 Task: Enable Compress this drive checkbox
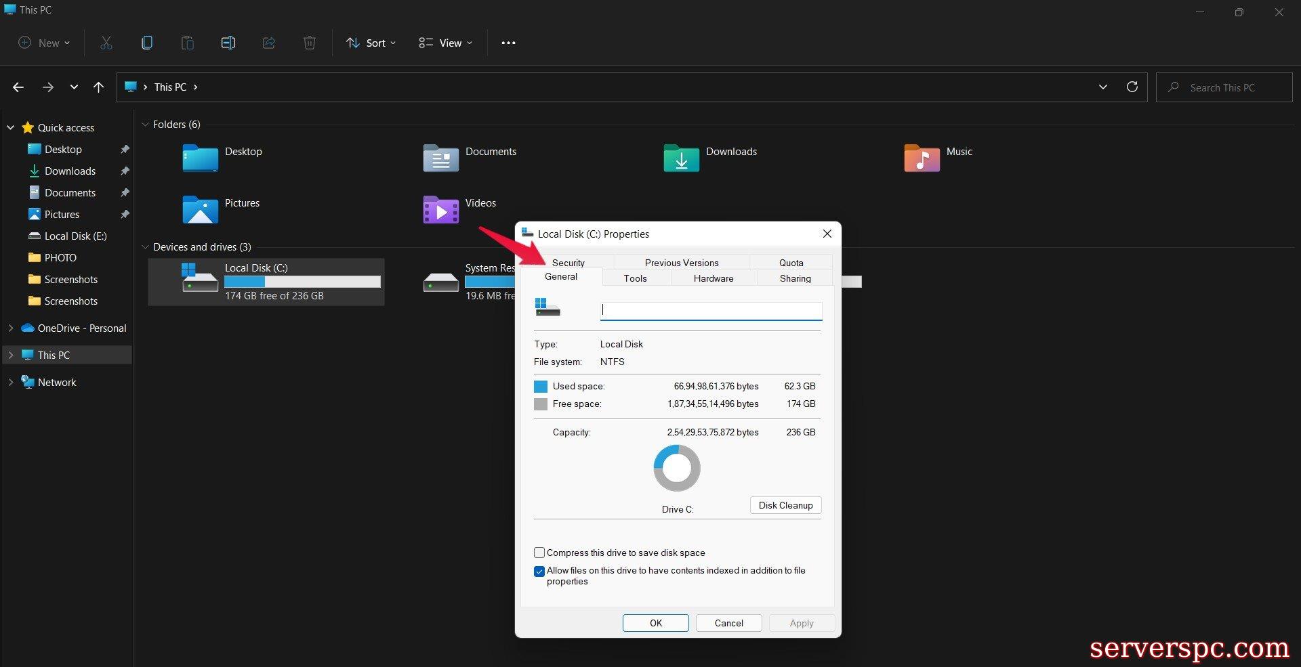539,553
